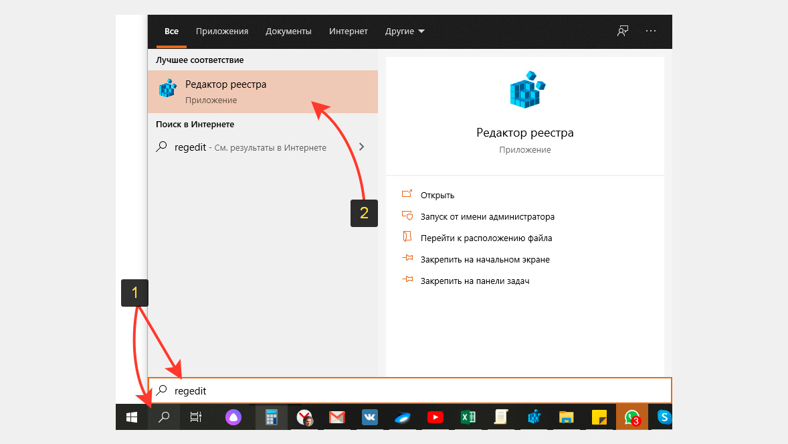This screenshot has height=444, width=788.
Task: Open Gmail icon on the taskbar
Action: pyautogui.click(x=337, y=417)
